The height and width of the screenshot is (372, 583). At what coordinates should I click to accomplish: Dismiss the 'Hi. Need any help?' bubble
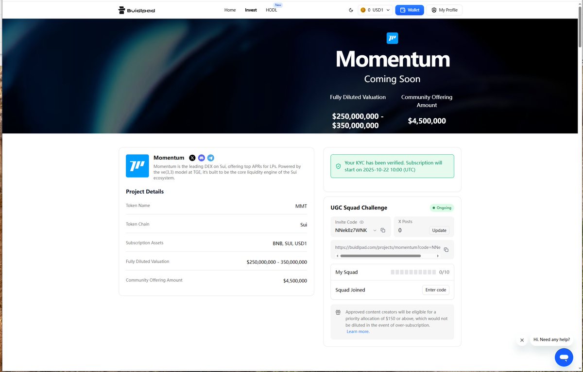522,340
